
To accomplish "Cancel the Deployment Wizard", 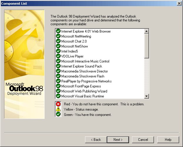I will (143, 140).
